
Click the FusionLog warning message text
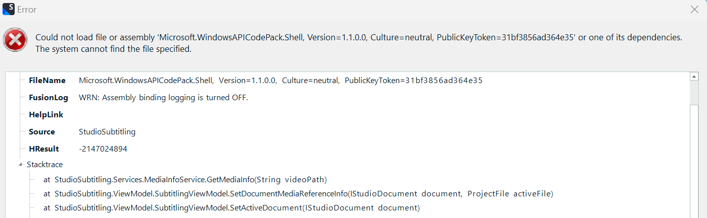tap(163, 98)
